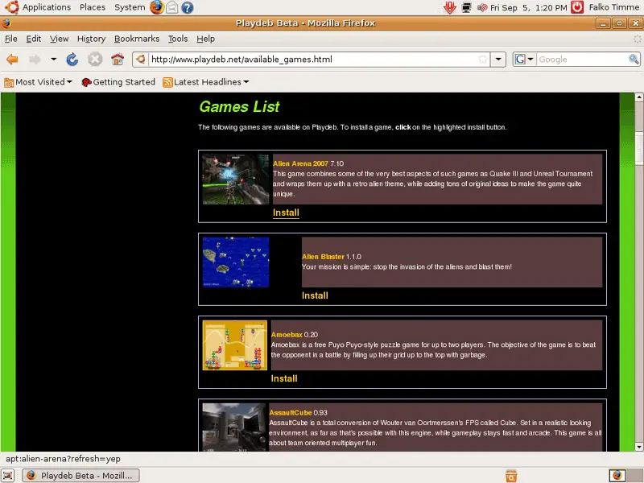Screen dimensions: 644x483
Task: Open the Tools menu
Action: (178, 39)
